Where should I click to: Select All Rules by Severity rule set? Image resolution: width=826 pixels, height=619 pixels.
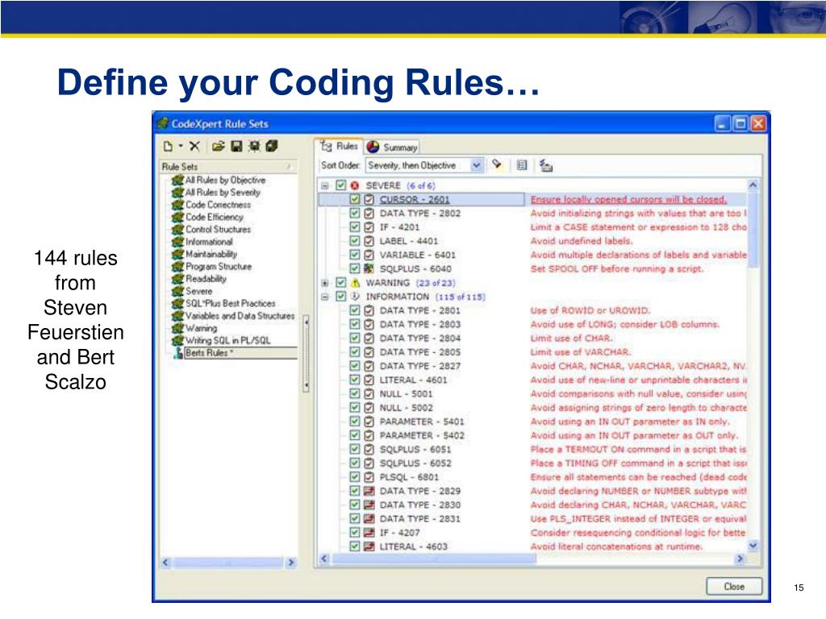click(x=223, y=193)
